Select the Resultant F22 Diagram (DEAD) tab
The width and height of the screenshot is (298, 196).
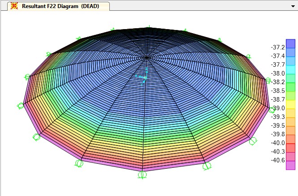tap(58, 6)
